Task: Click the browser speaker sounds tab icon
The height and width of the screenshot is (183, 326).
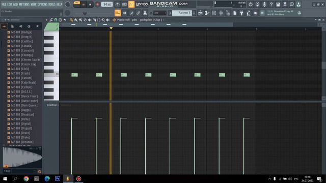Action: [x=20, y=26]
